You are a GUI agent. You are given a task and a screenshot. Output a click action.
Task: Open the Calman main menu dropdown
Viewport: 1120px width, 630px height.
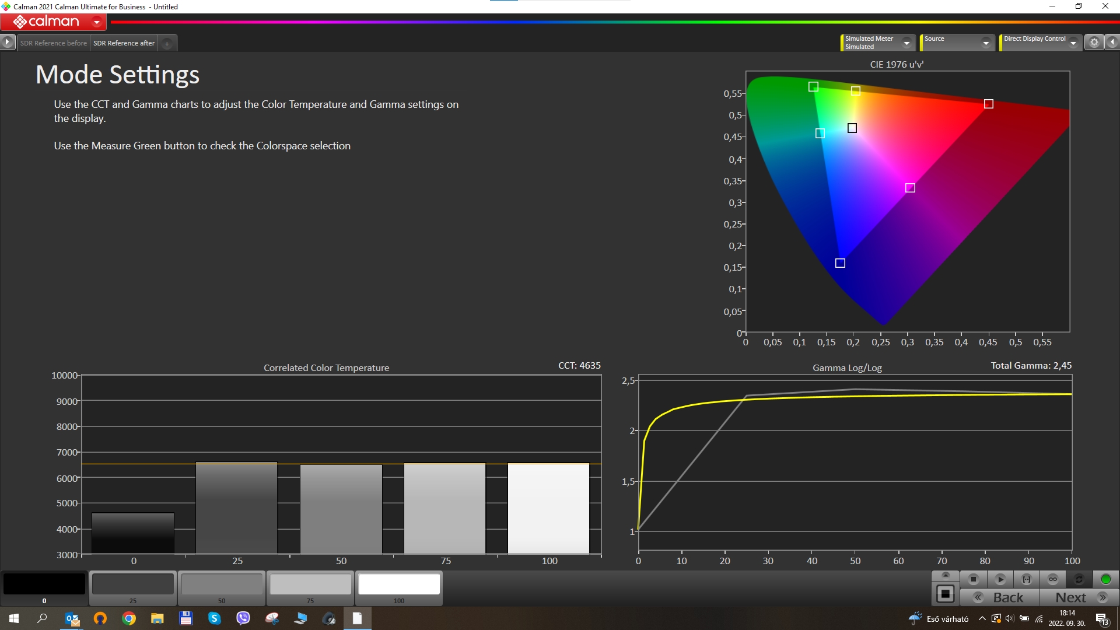[97, 22]
